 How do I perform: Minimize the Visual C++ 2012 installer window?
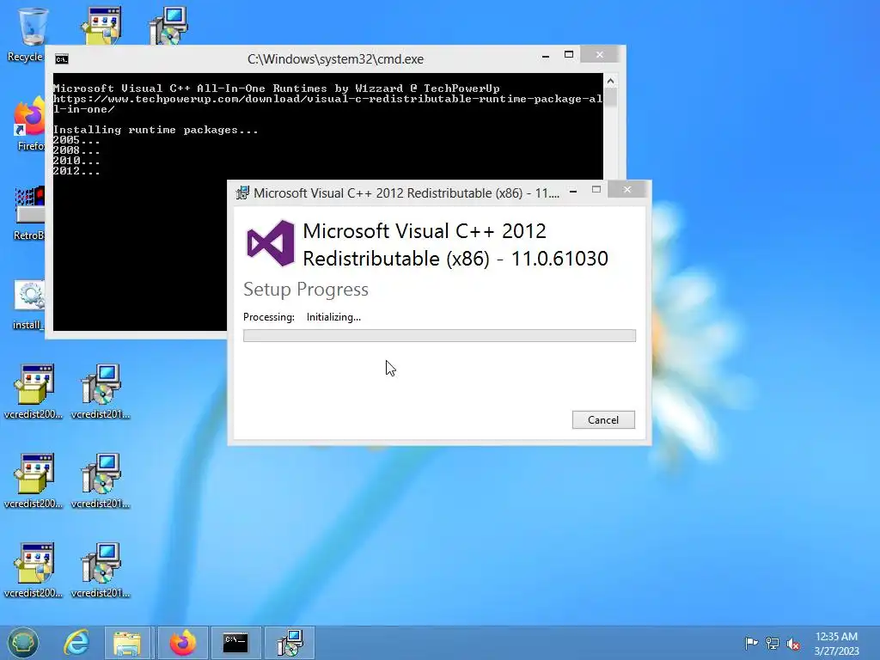click(x=573, y=191)
